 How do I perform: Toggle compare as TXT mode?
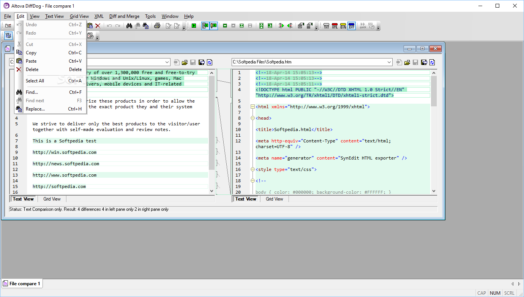(x=327, y=26)
